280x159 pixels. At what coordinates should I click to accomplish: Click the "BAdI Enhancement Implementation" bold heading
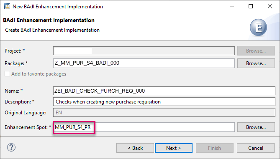49,20
